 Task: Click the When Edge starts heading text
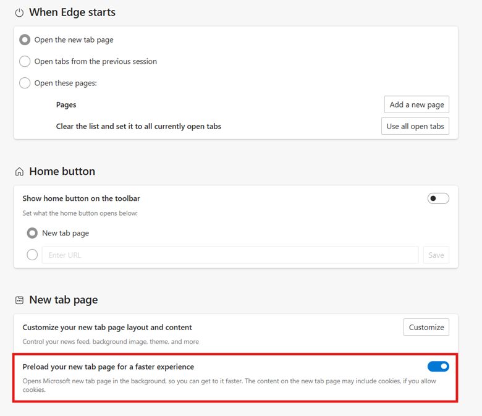72,12
